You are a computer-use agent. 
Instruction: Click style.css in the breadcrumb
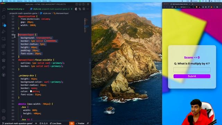(47, 13)
